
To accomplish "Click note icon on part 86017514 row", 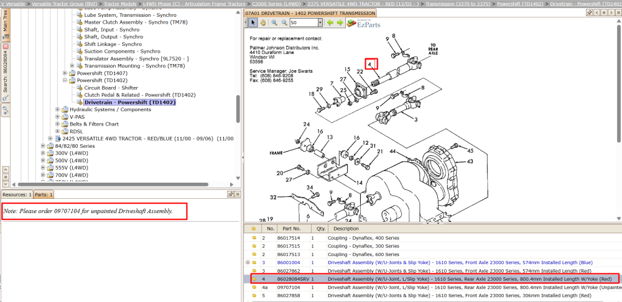I will click(254, 238).
